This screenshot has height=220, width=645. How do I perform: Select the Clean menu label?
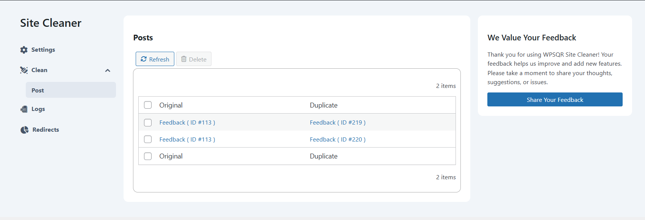[x=39, y=70]
